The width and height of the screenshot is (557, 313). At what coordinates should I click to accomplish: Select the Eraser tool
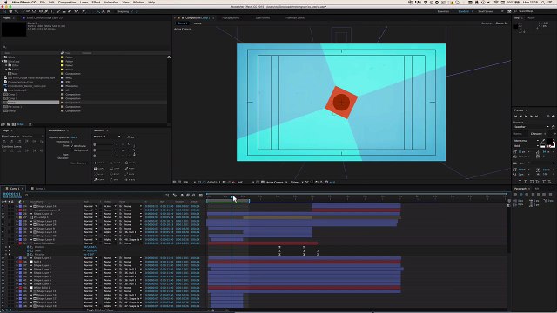pyautogui.click(x=70, y=11)
